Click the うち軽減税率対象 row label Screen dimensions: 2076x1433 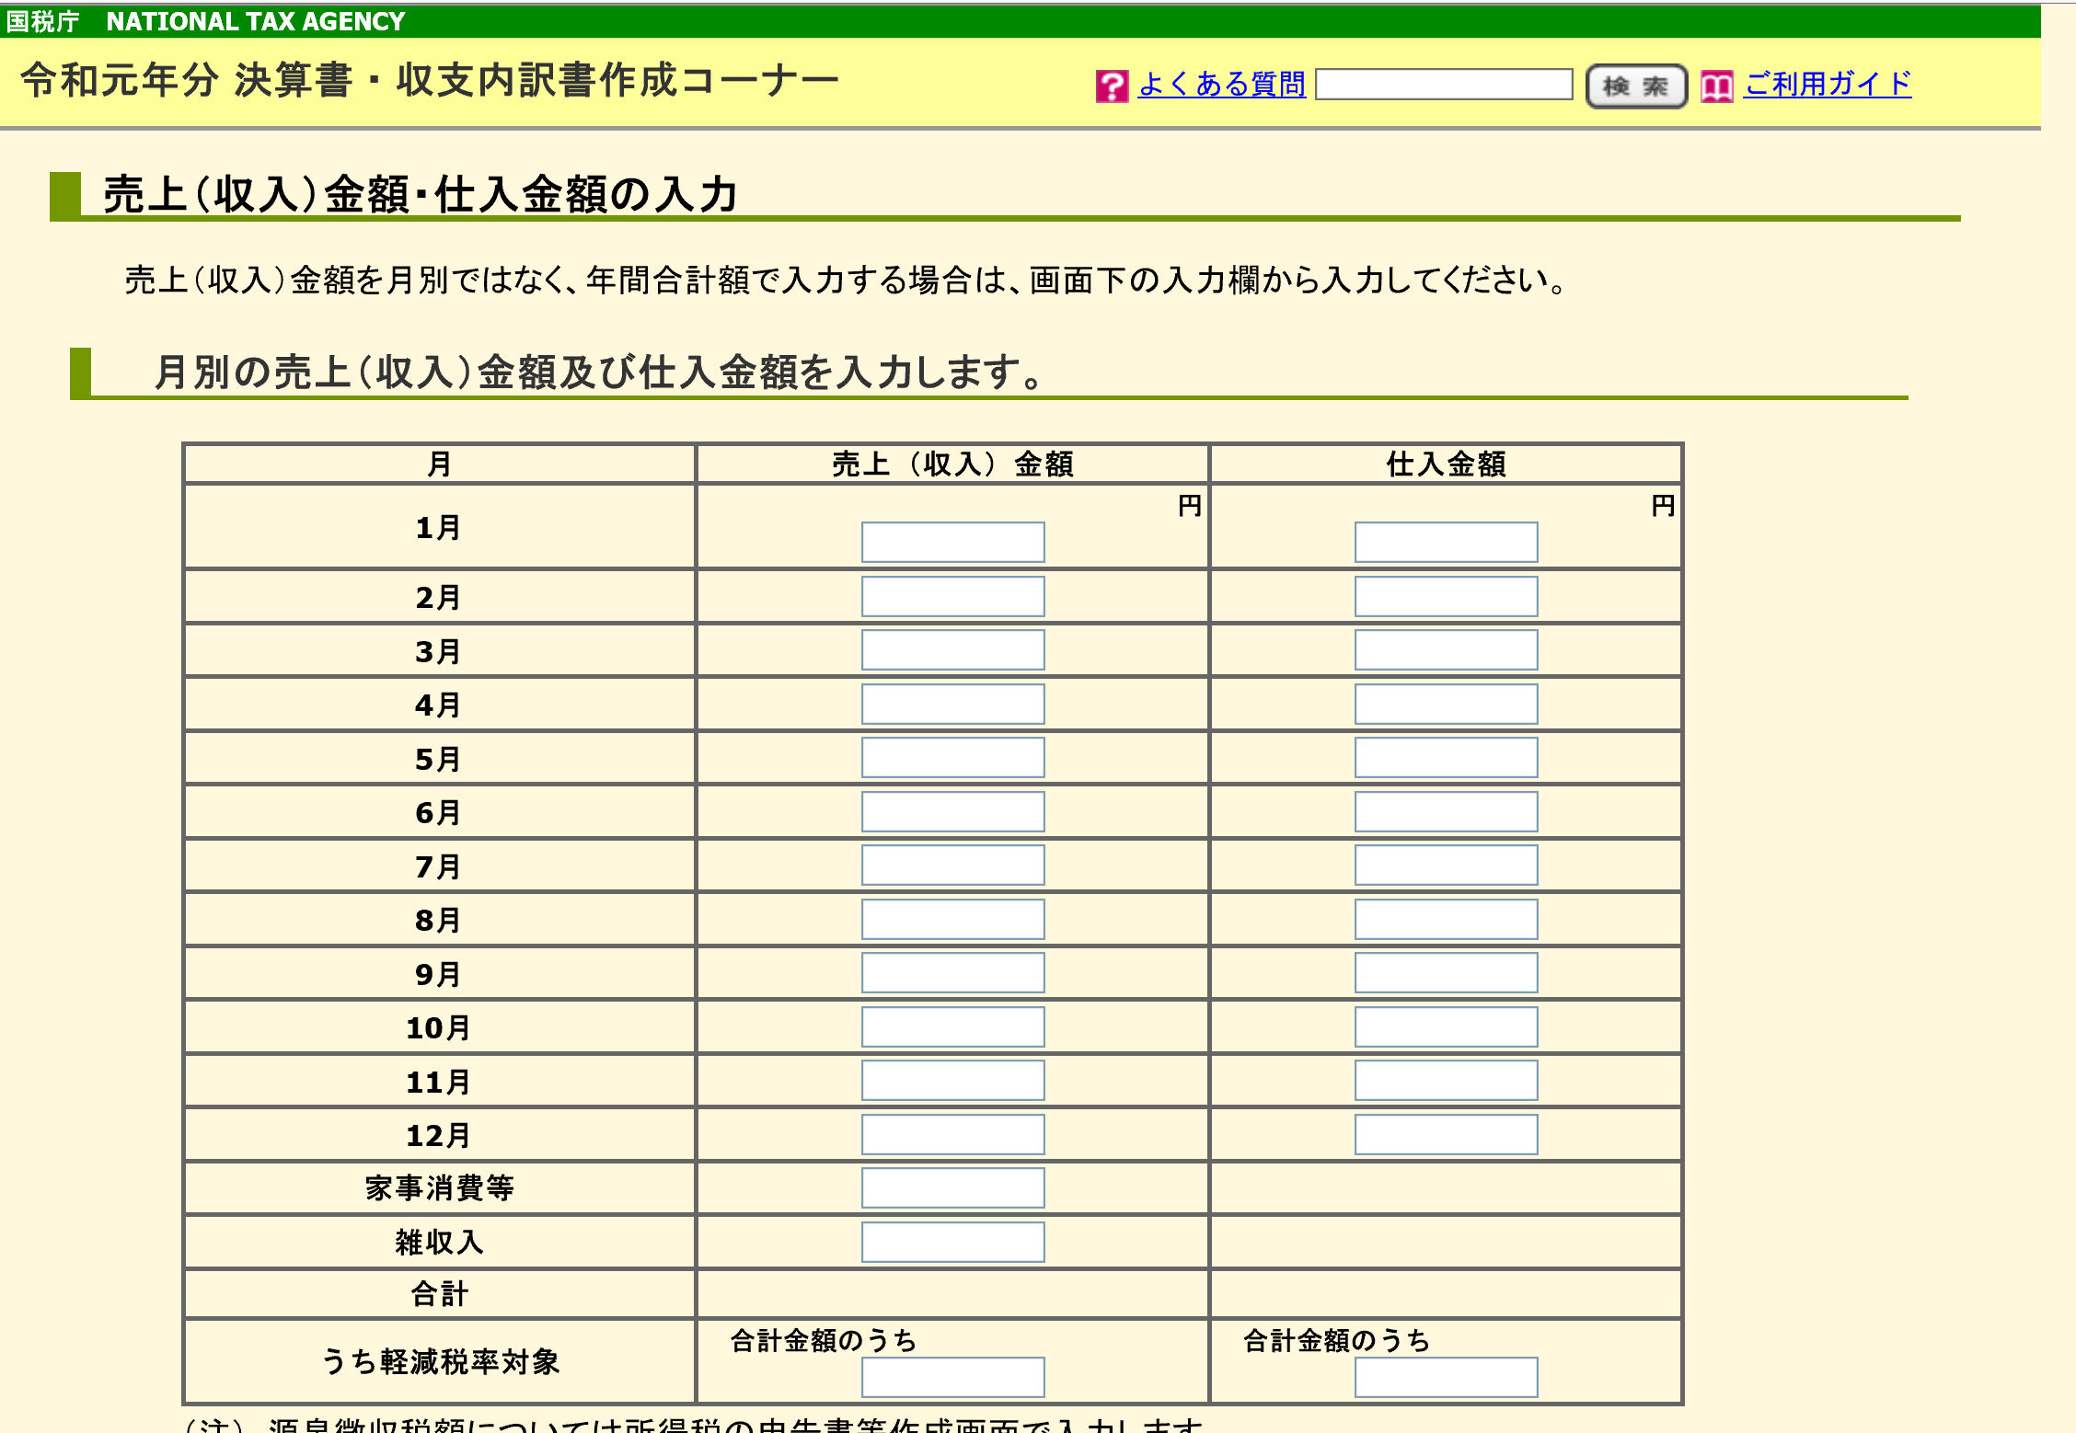click(x=439, y=1361)
